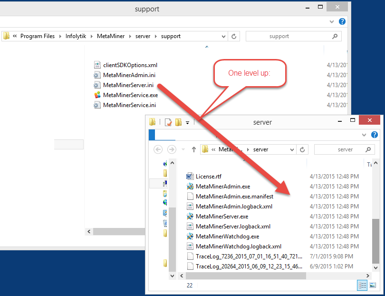The image size is (385, 296).
Task: Click MetaMinerAdmin.ini file icon
Action: (x=97, y=75)
